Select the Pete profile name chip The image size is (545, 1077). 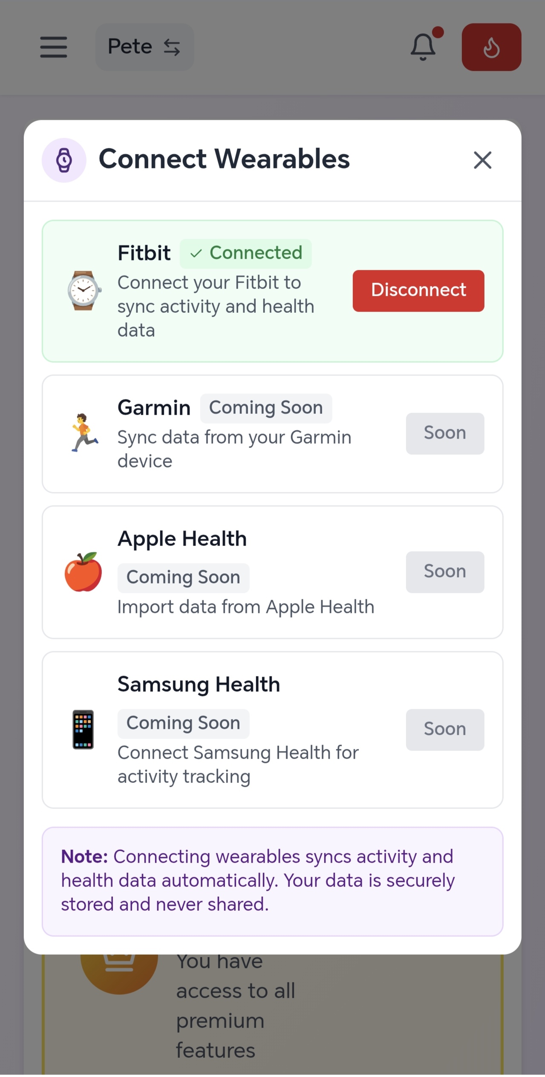(x=130, y=47)
